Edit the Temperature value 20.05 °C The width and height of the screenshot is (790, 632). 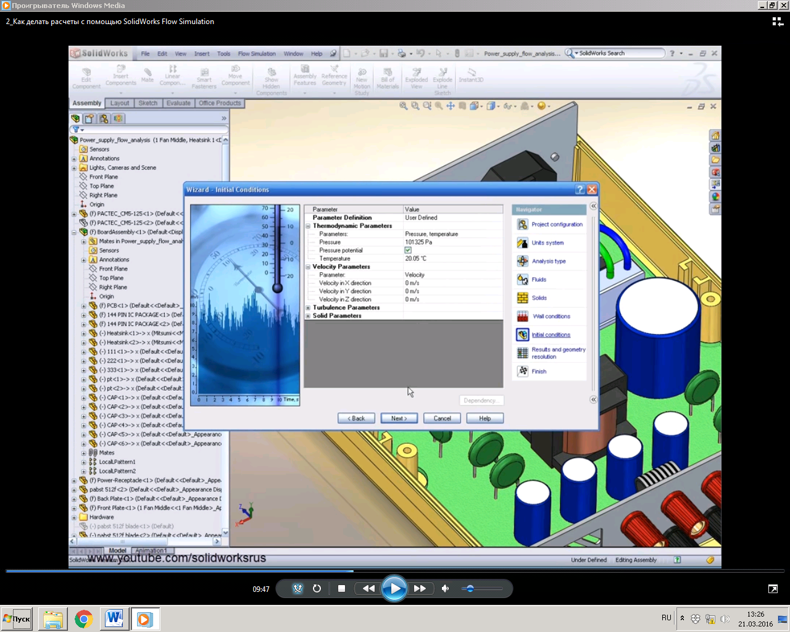(x=453, y=259)
